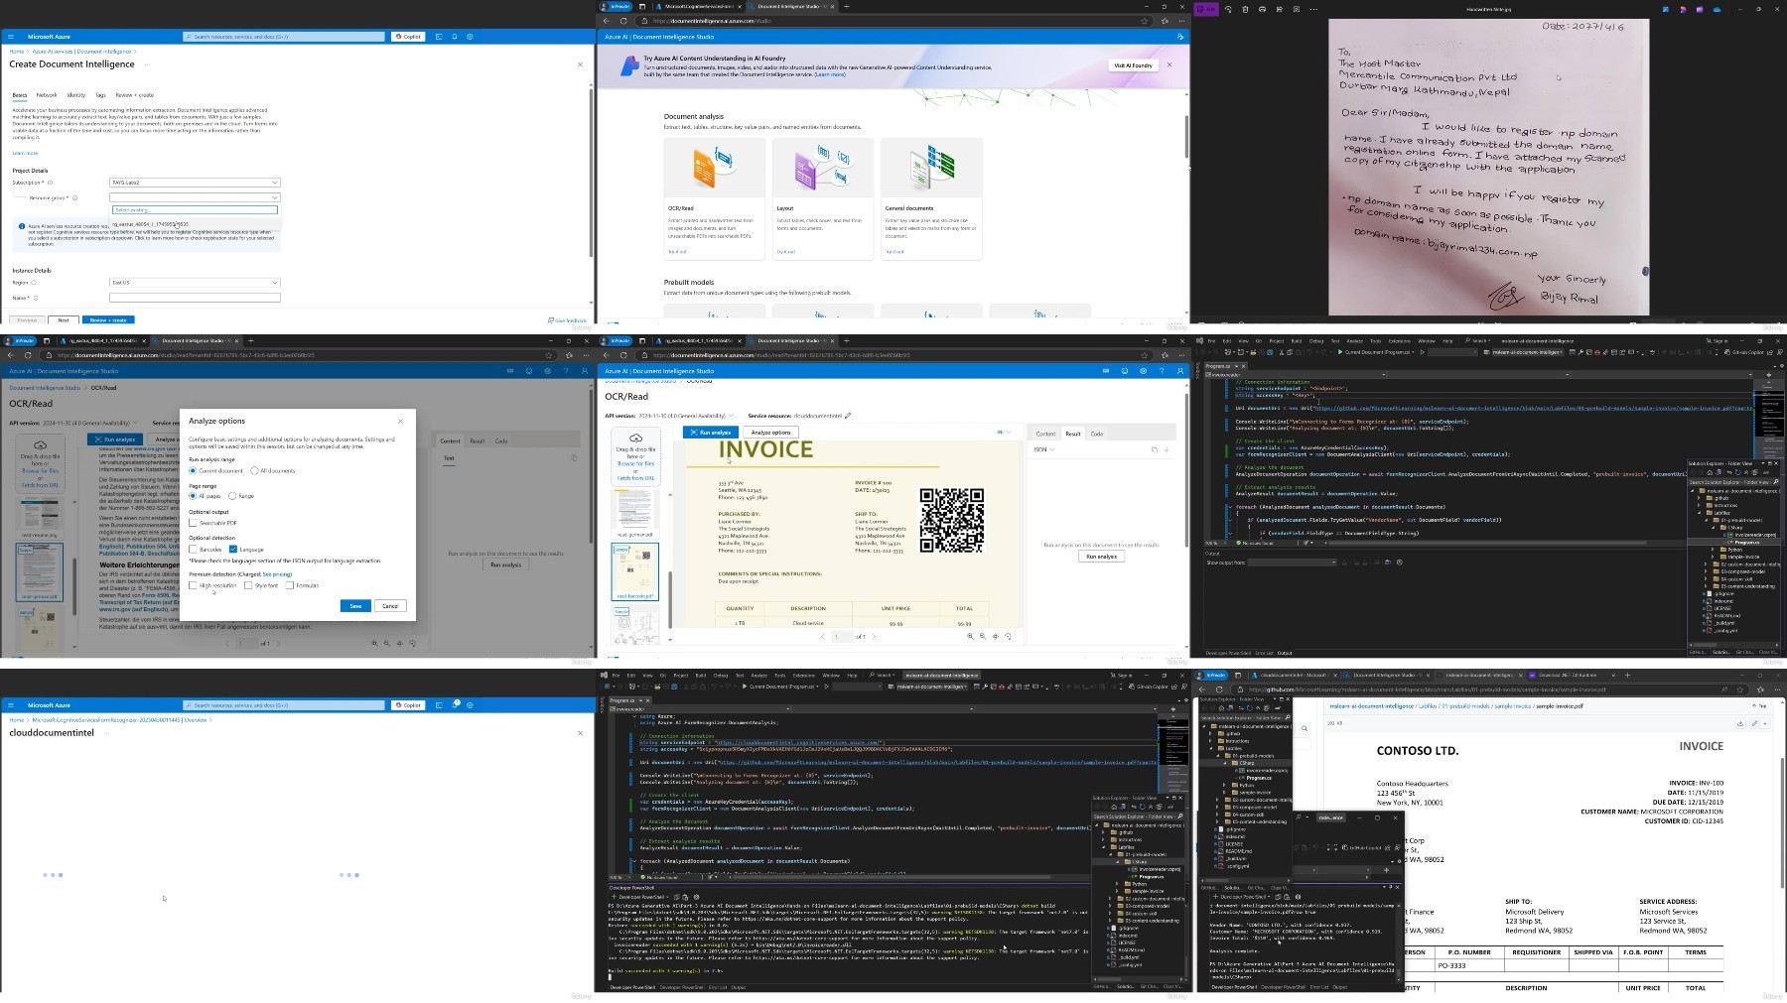Click blue Run analysis button above the invoice
Viewport: 1787px width, 1003px height.
tap(710, 433)
